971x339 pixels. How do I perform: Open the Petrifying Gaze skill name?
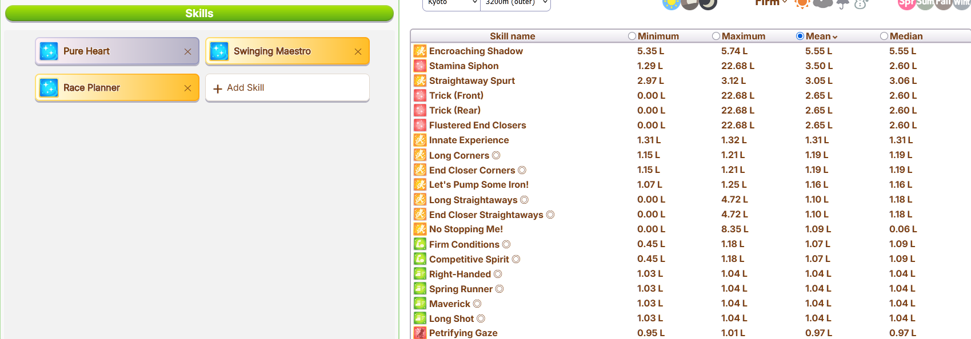pyautogui.click(x=463, y=333)
